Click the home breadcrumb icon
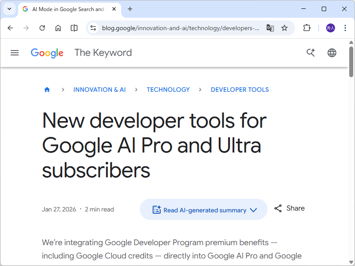Image resolution: width=355 pixels, height=266 pixels. click(x=47, y=90)
